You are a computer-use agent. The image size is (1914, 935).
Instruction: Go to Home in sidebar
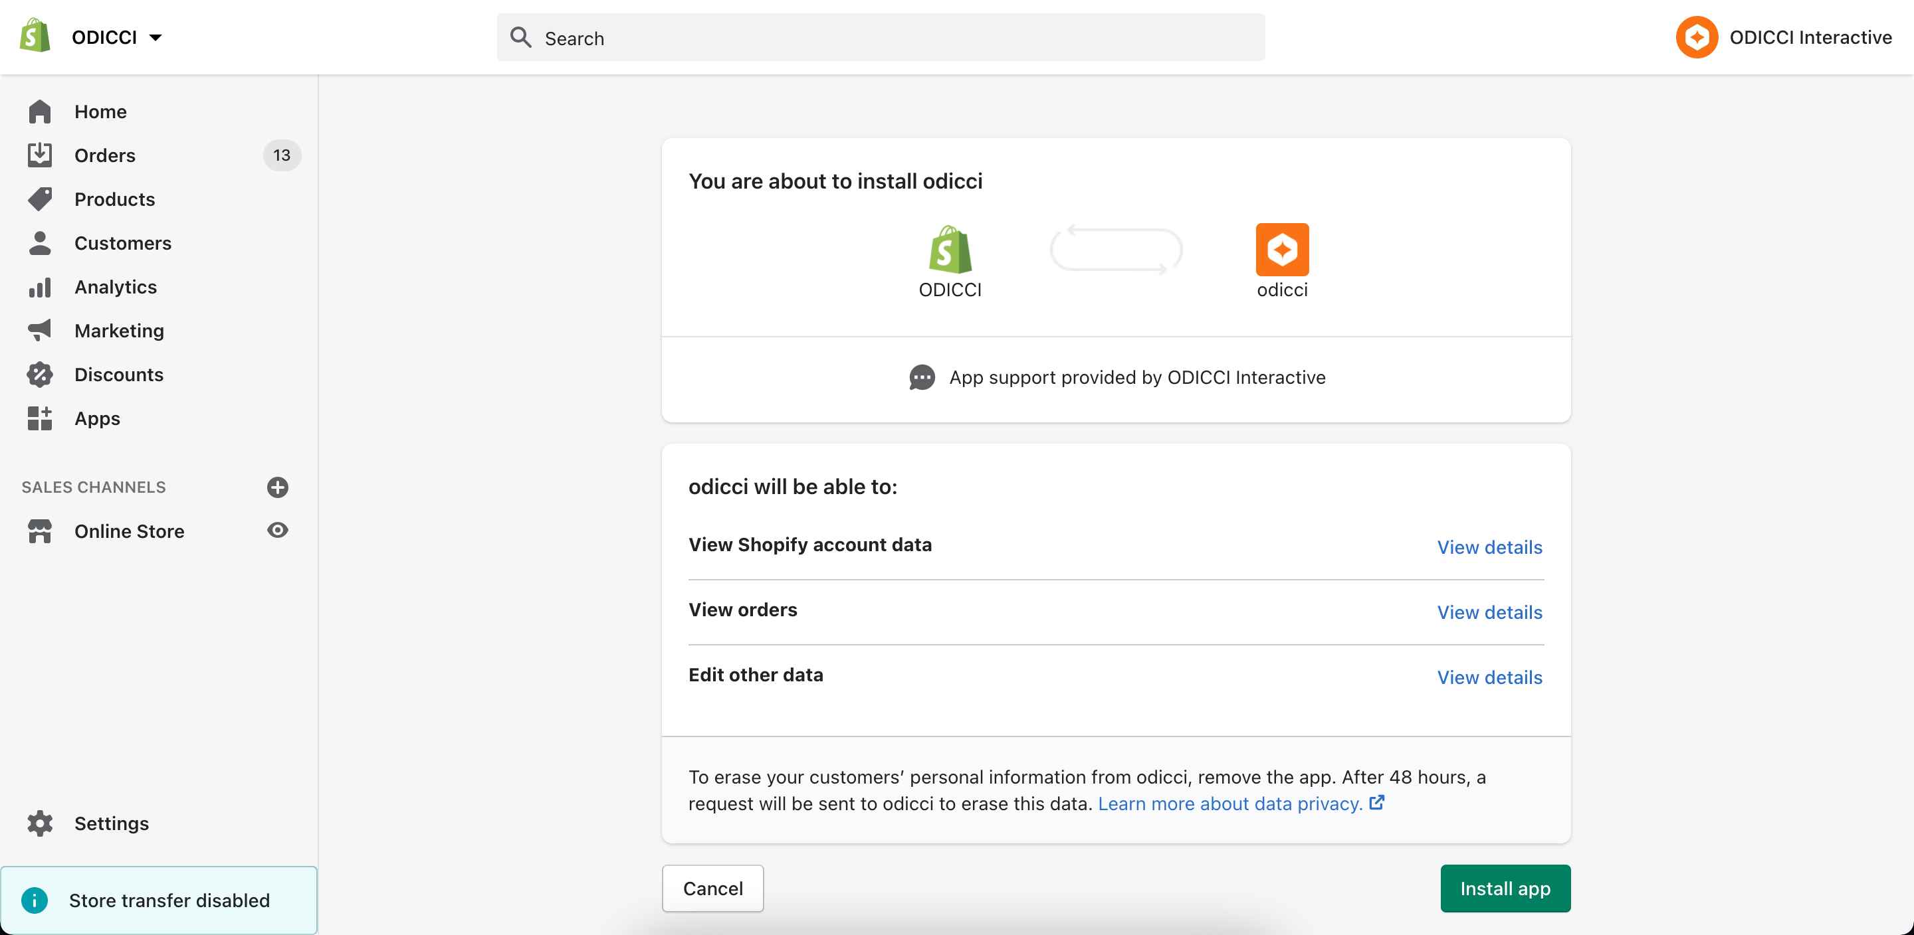[100, 112]
